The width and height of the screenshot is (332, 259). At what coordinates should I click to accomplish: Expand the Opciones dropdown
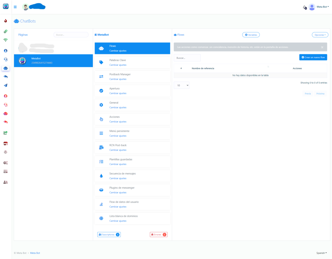pos(320,35)
